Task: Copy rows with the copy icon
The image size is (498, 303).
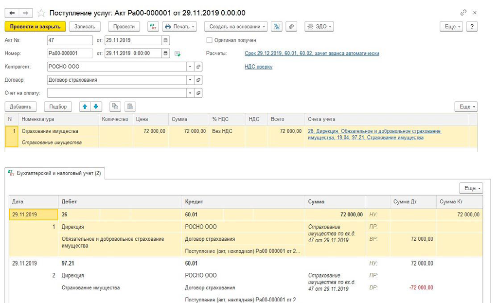Action: (x=115, y=107)
